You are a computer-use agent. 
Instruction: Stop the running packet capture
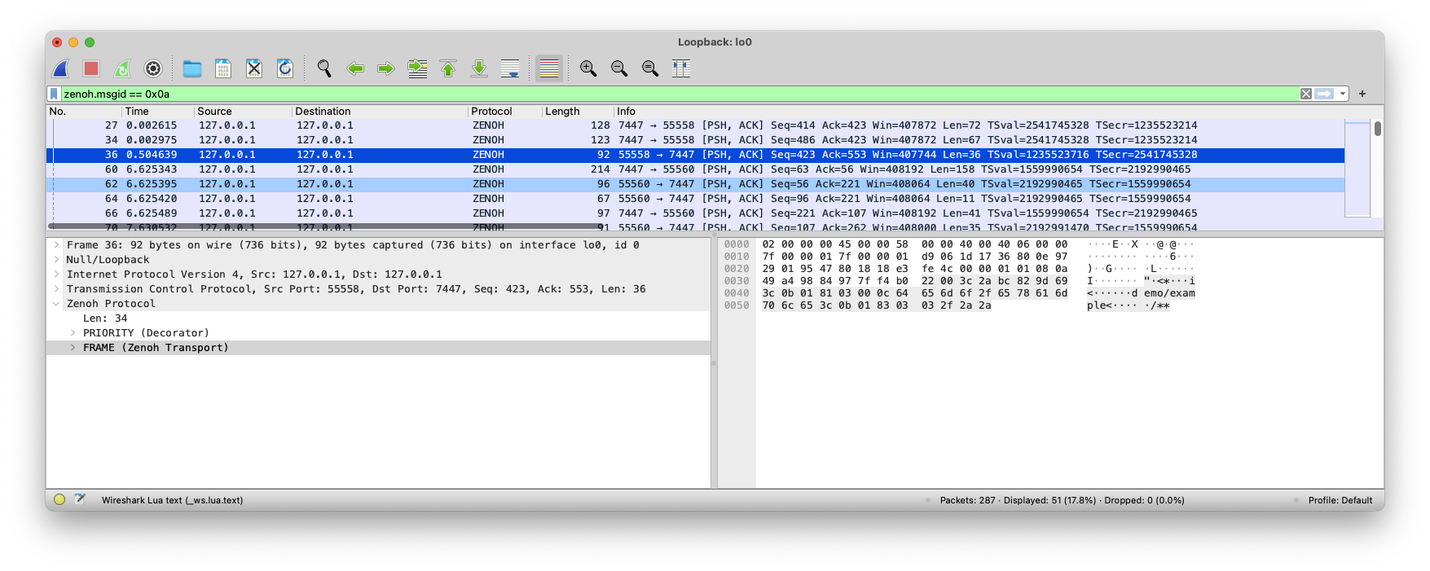coord(91,68)
